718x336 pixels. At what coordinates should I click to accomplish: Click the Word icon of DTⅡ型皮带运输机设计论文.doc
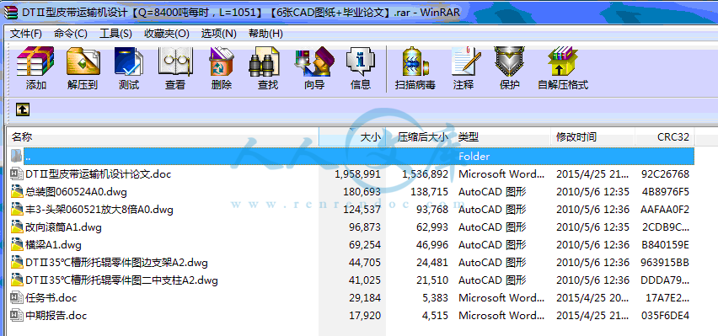tap(17, 173)
